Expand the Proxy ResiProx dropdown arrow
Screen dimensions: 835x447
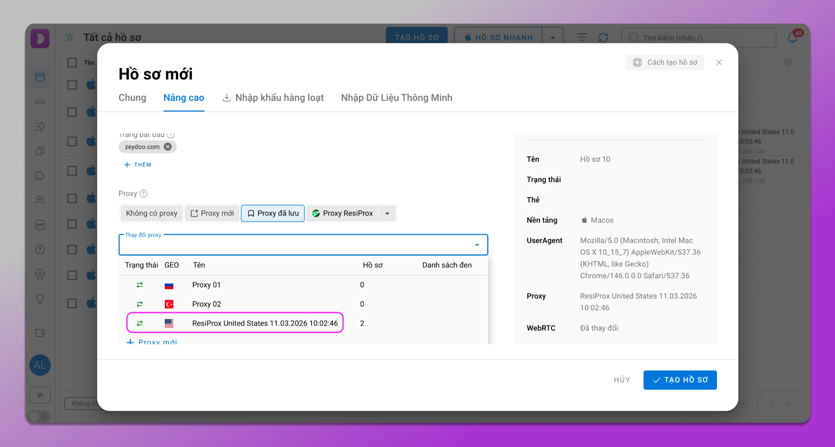(387, 213)
